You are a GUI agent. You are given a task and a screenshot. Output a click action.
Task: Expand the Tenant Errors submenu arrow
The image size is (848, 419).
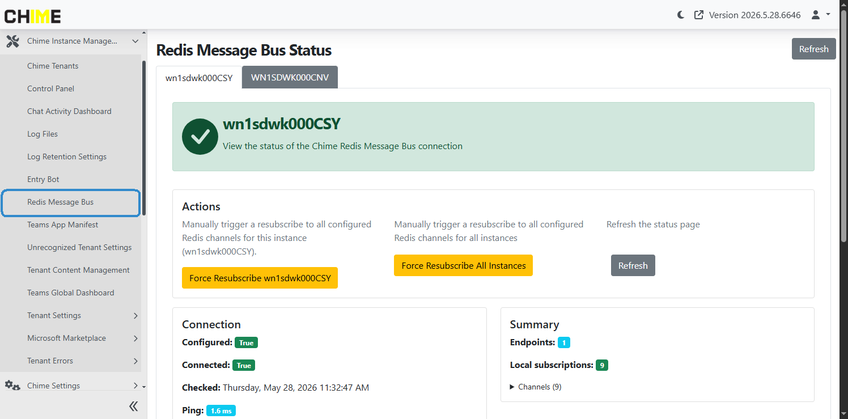coord(135,361)
